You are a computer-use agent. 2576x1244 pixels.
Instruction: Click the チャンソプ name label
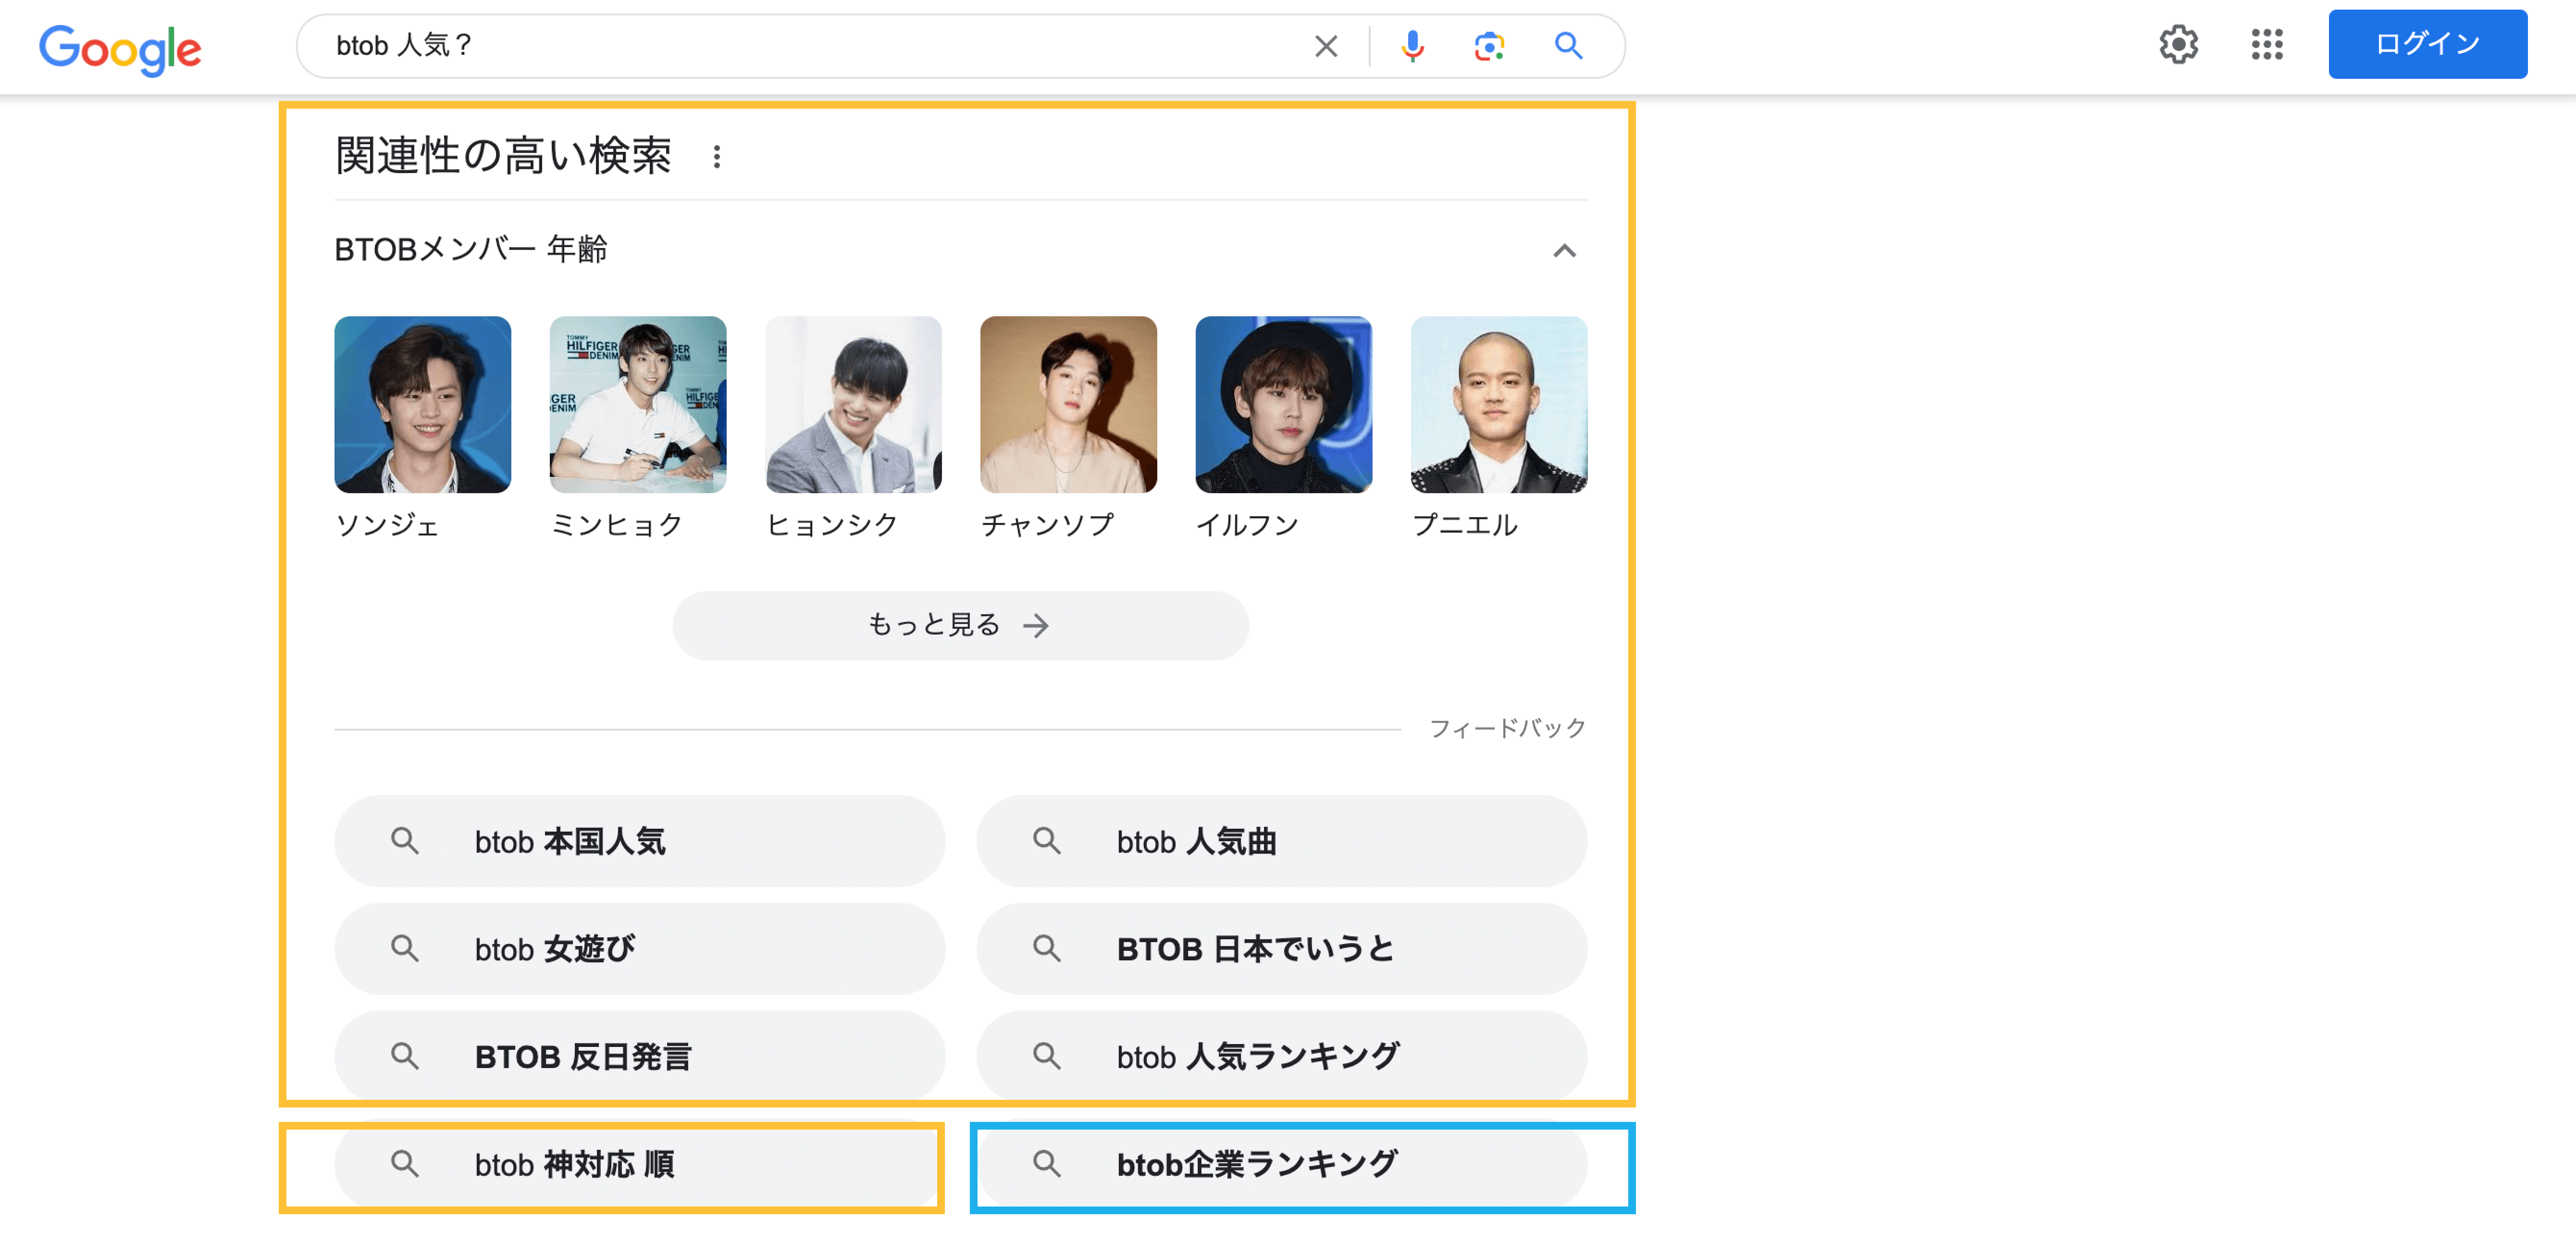(1047, 525)
